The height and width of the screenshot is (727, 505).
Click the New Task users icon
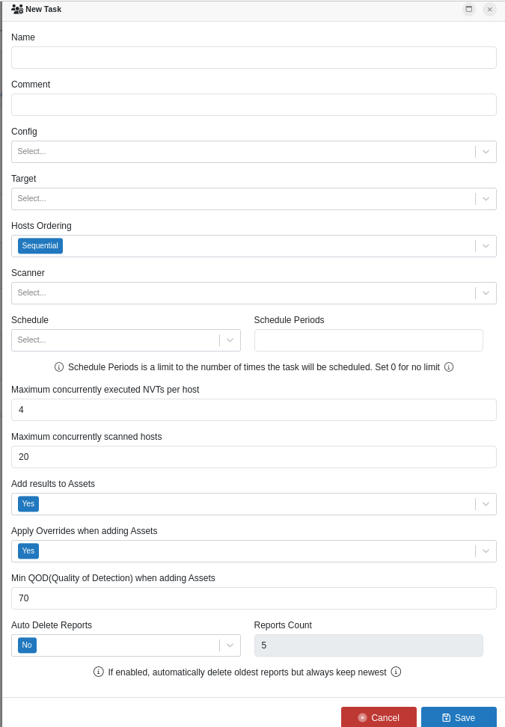tap(17, 9)
